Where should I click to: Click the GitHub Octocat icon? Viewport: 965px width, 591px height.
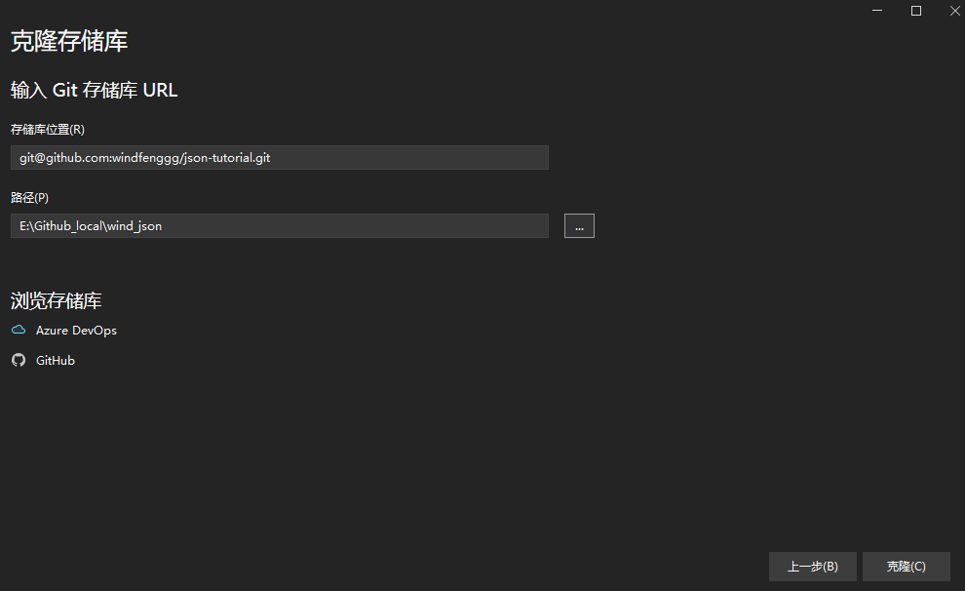pyautogui.click(x=18, y=360)
